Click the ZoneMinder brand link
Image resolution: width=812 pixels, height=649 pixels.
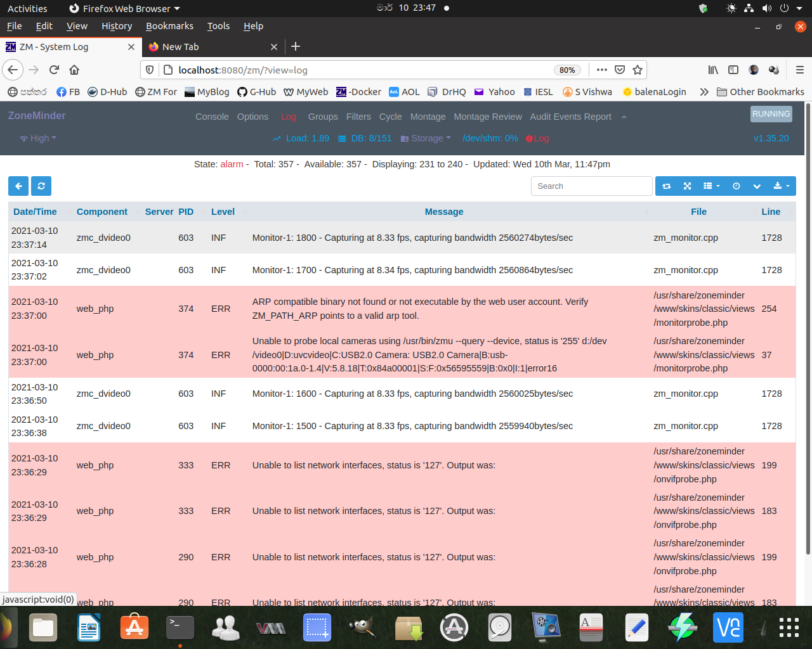point(37,115)
